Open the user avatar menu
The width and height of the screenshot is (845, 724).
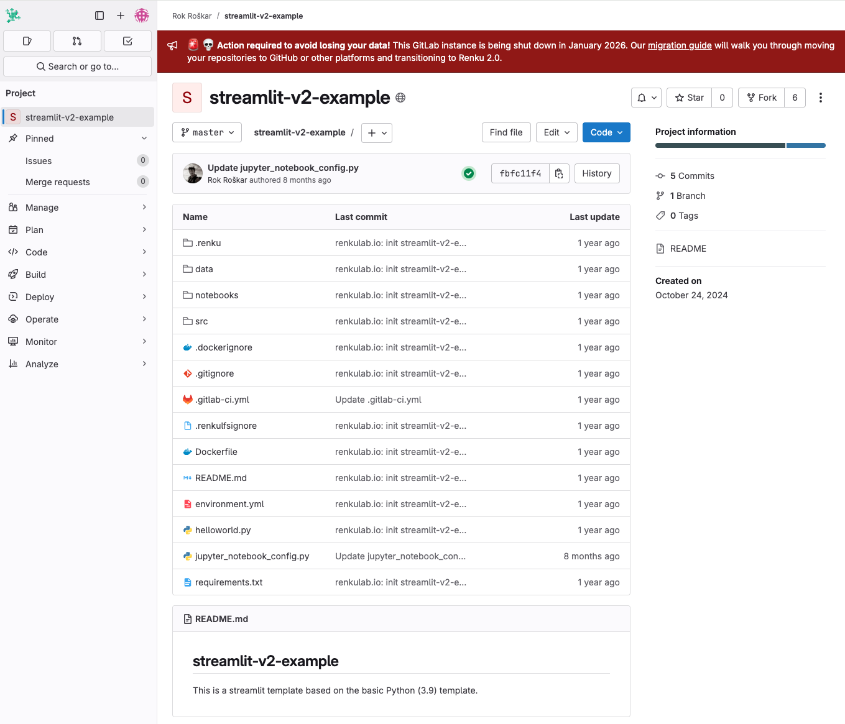[x=142, y=16]
